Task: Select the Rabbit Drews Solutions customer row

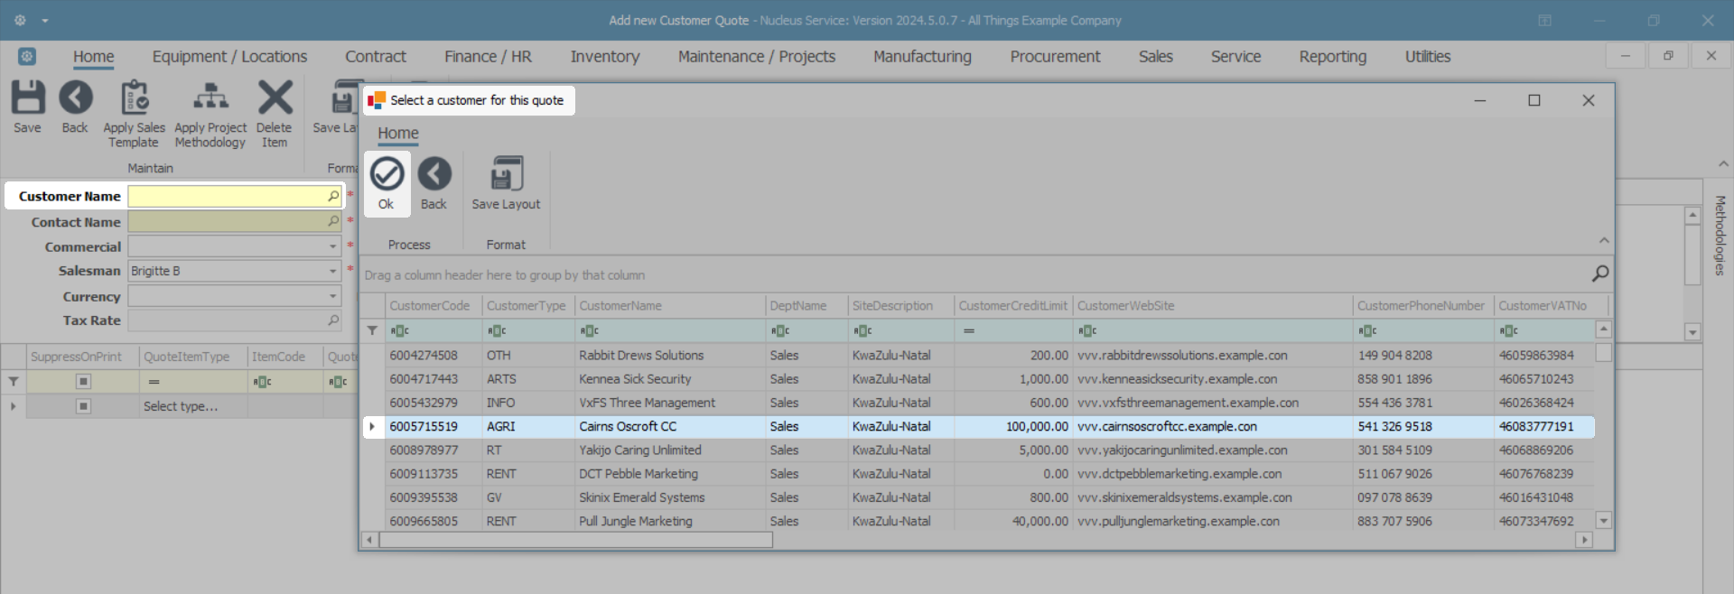Action: 640,356
